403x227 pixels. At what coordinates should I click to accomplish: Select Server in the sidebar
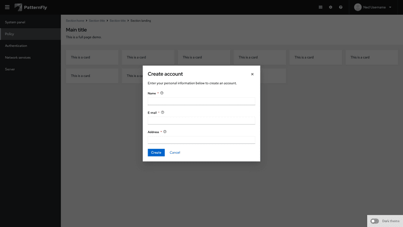[x=10, y=69]
